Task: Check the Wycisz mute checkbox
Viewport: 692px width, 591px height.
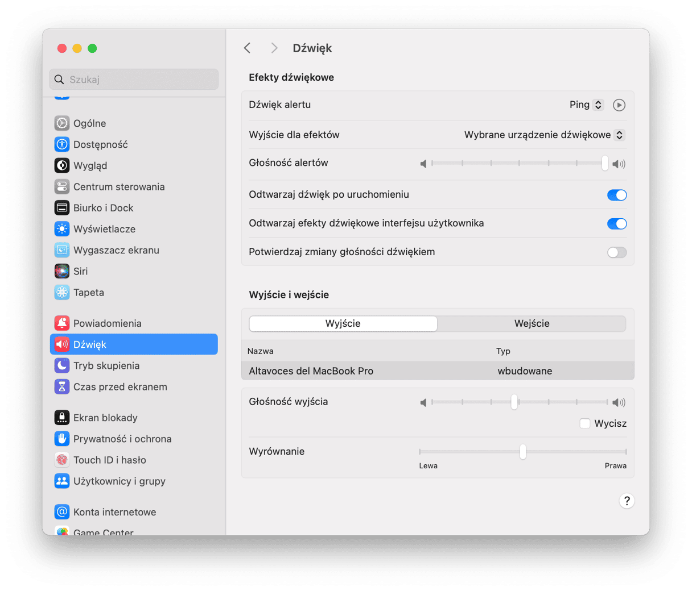Action: point(584,423)
